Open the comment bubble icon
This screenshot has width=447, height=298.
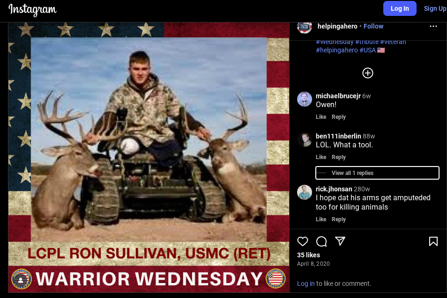click(x=321, y=241)
